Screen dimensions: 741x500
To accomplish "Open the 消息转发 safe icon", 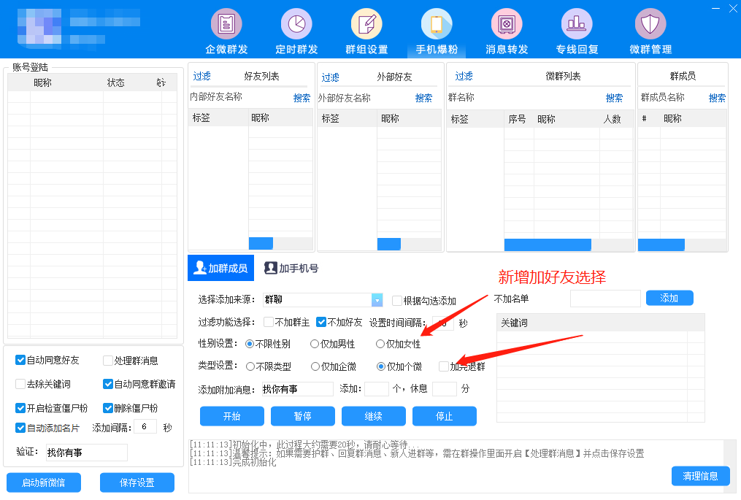I will point(507,24).
